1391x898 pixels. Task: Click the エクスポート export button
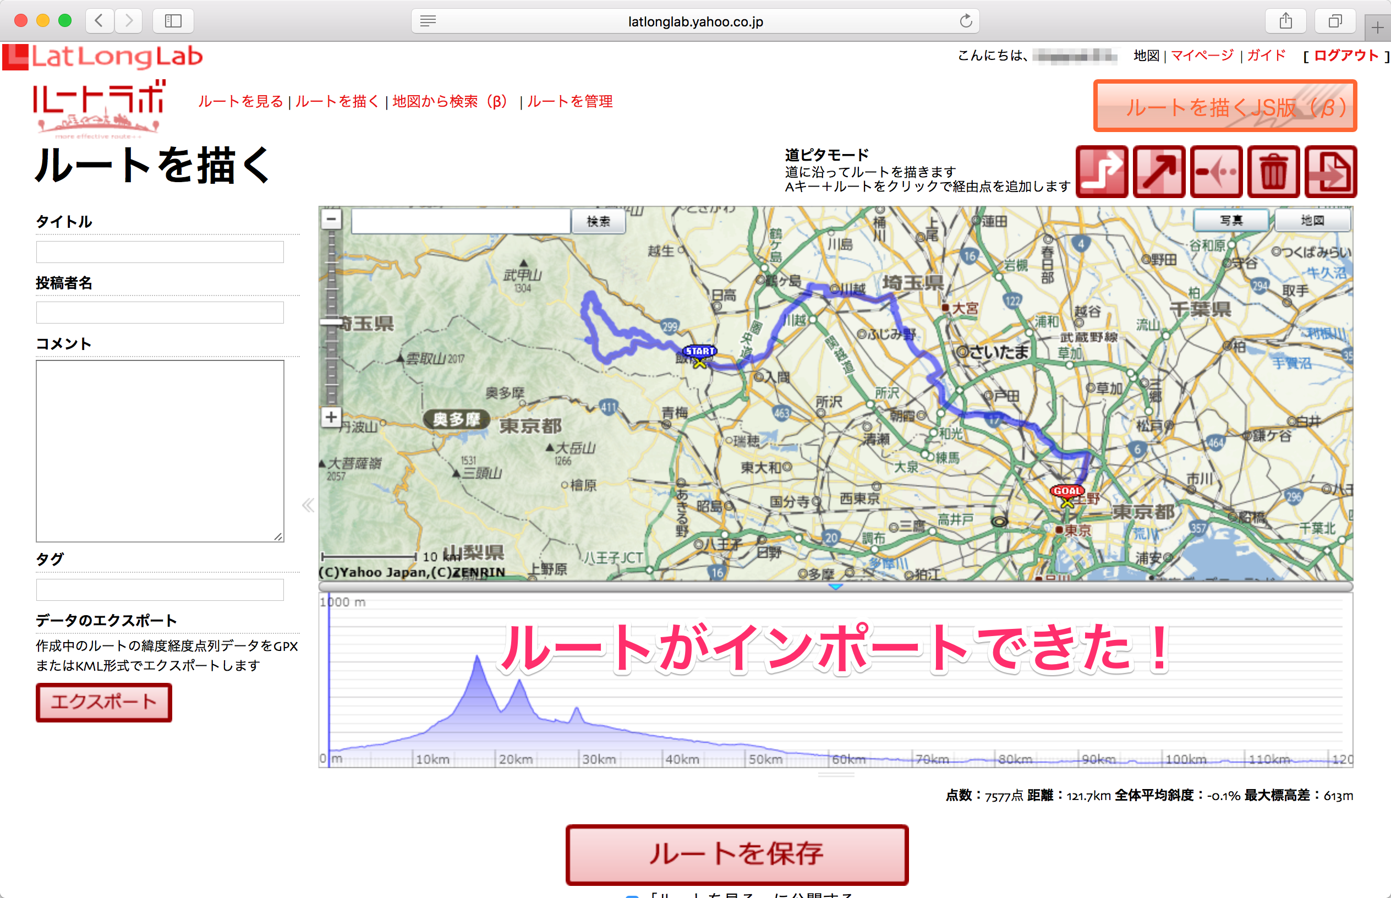tap(104, 702)
